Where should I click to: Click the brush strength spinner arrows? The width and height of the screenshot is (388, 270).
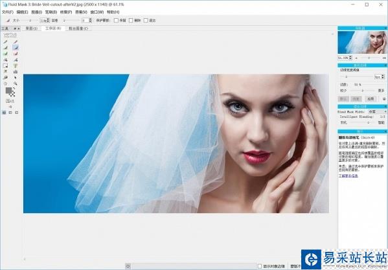pyautogui.click(x=91, y=20)
